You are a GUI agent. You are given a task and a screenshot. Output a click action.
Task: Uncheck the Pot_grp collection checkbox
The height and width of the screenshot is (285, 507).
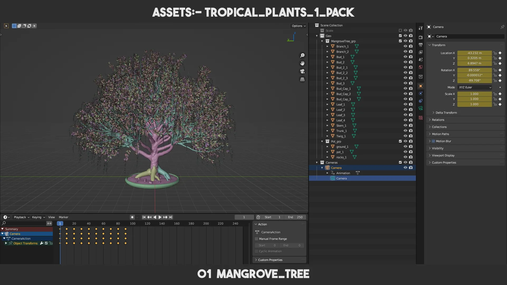coord(400,141)
